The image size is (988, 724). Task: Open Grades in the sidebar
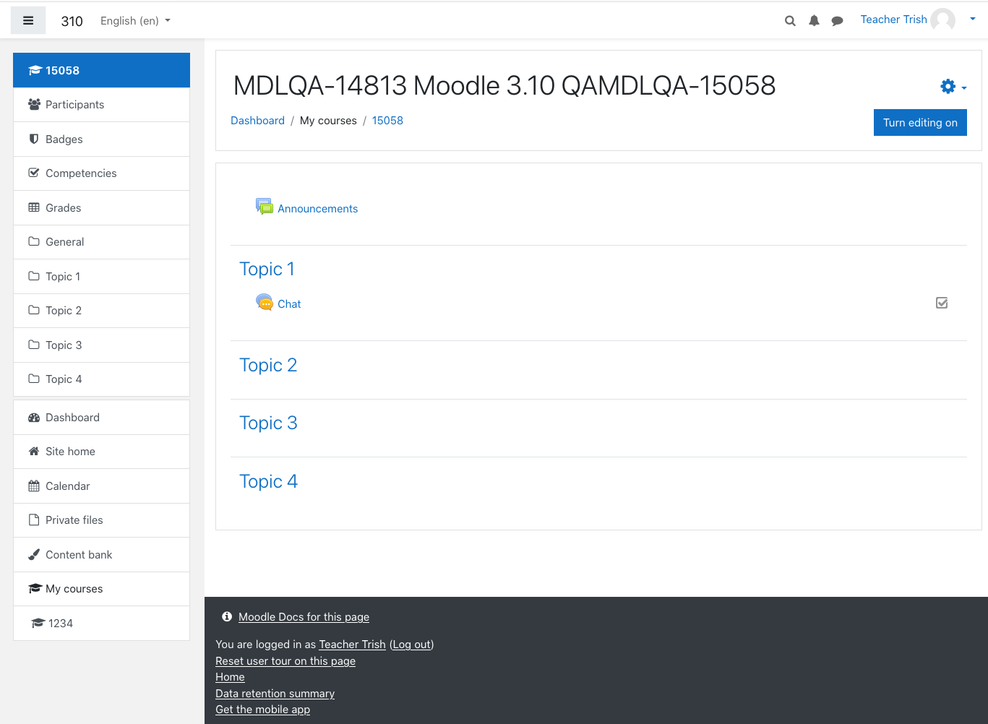[101, 207]
